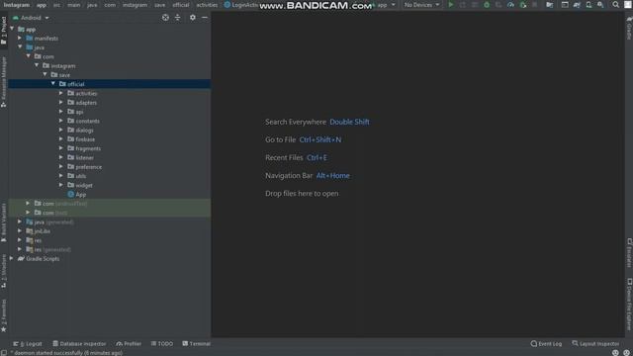Click the Instagram breadcrumb in navigation bar
633x356 pixels.
17,5
